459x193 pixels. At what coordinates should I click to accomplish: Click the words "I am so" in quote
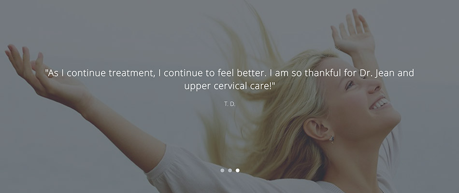tap(286, 73)
